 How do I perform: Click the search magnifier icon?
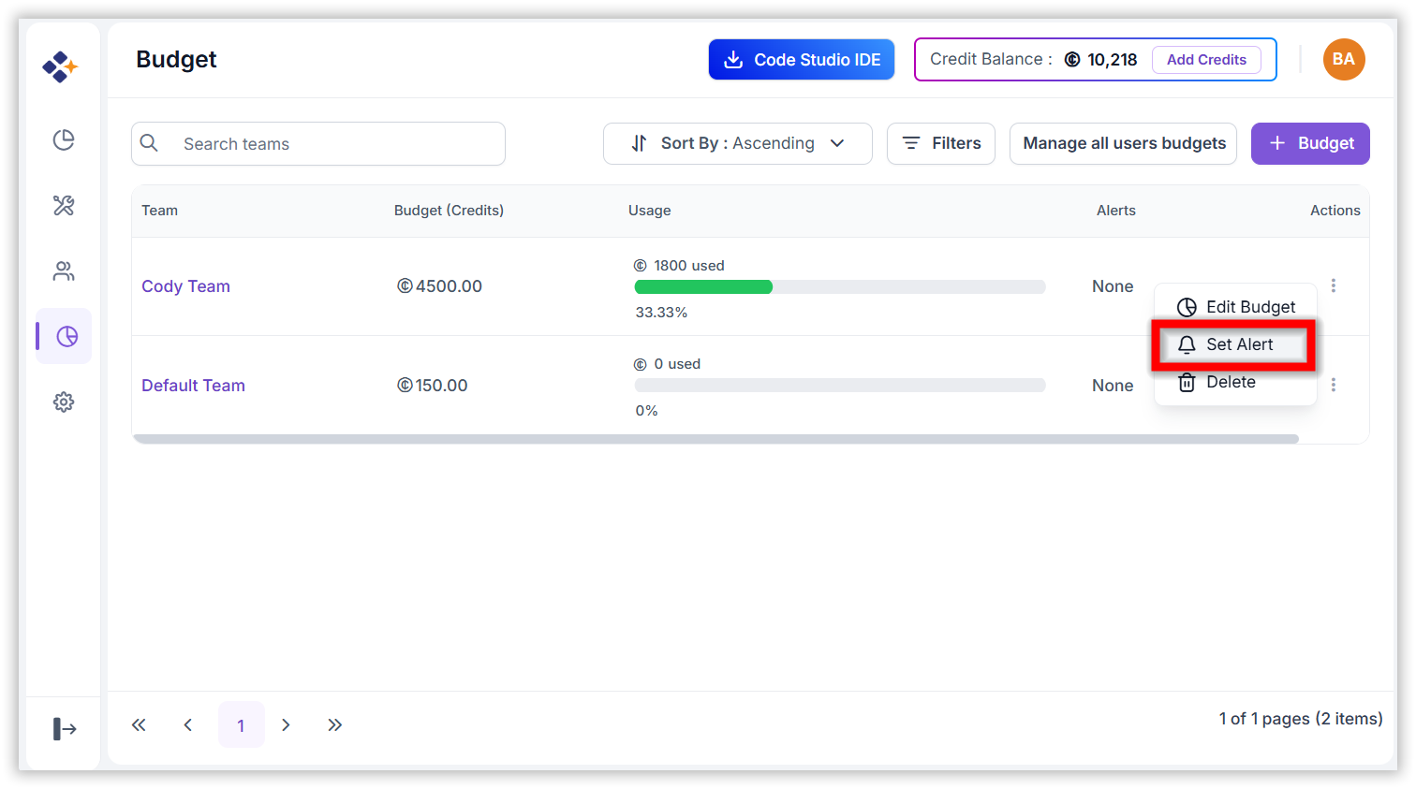tap(149, 143)
